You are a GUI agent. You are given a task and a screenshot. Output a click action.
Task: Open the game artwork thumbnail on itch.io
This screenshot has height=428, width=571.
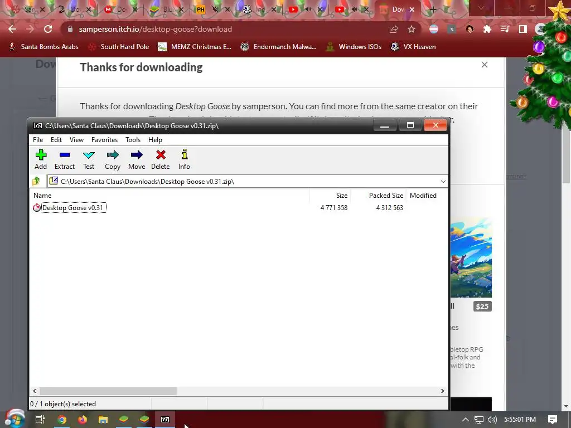(471, 257)
